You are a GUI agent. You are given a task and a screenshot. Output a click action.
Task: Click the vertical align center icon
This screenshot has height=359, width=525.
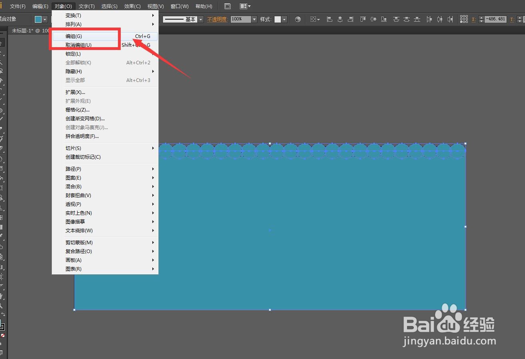pyautogui.click(x=373, y=19)
